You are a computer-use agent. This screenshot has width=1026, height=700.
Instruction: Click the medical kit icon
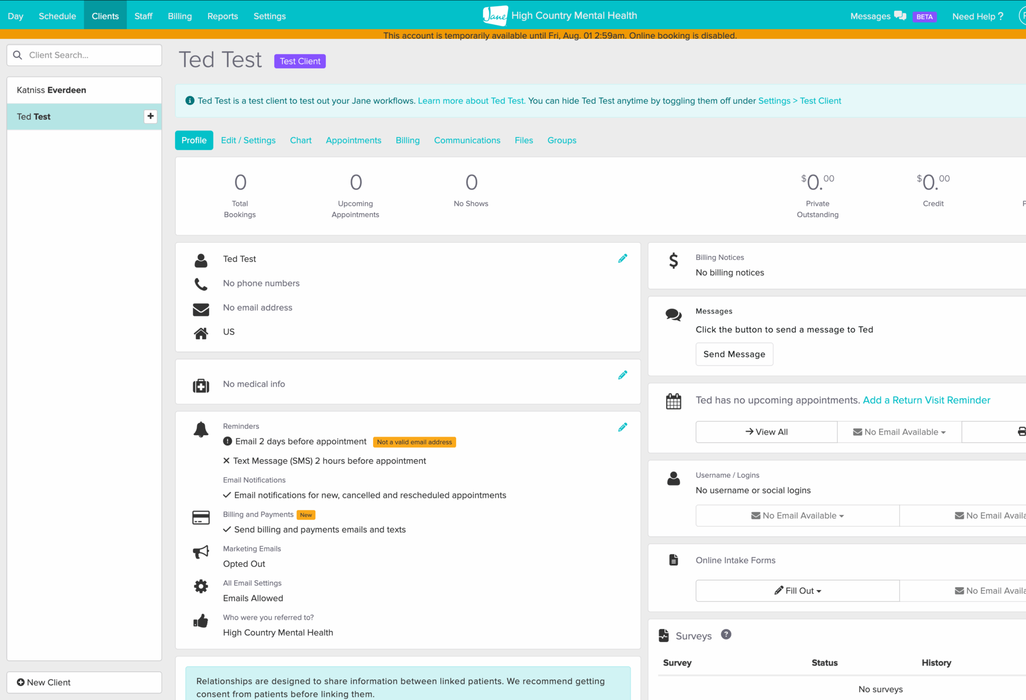[x=201, y=385]
